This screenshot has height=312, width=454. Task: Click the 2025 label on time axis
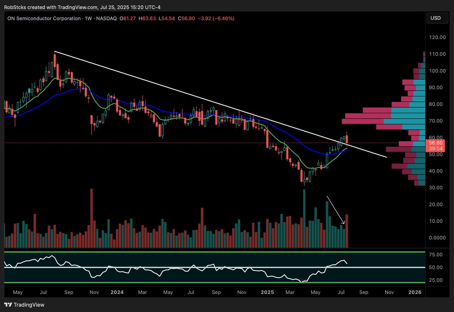tap(267, 292)
